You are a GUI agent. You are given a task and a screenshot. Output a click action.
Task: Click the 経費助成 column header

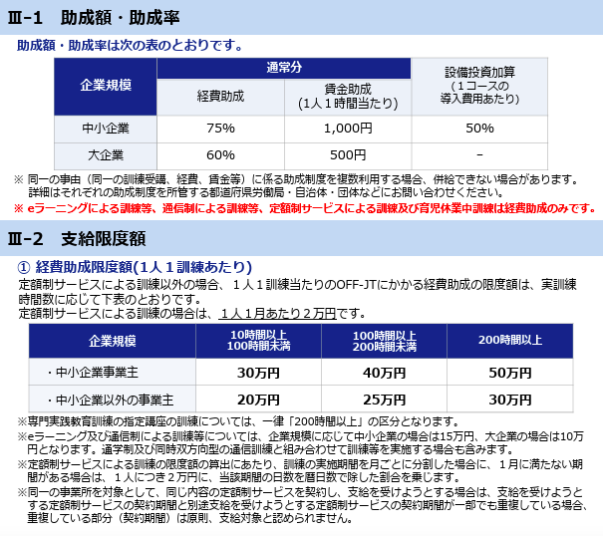pyautogui.click(x=220, y=97)
